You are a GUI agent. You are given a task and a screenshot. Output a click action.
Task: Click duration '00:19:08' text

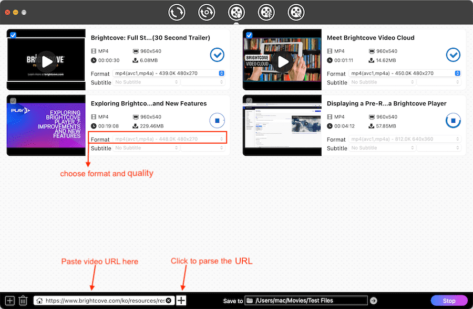(109, 126)
